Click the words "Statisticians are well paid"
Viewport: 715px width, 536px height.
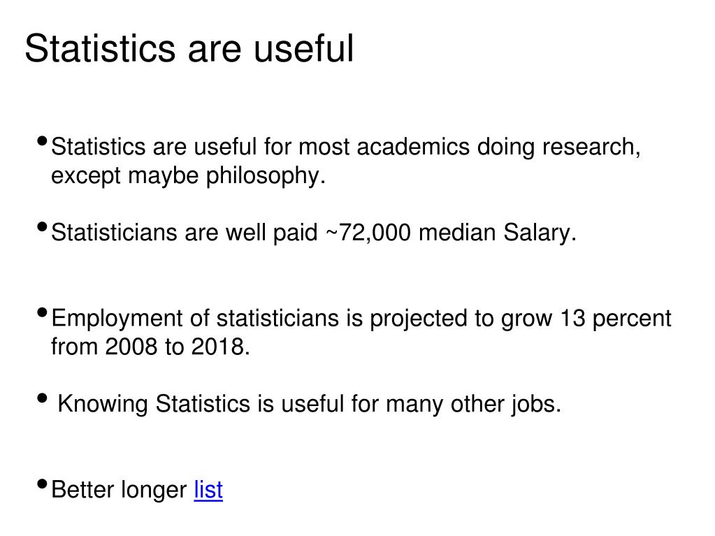[185, 233]
